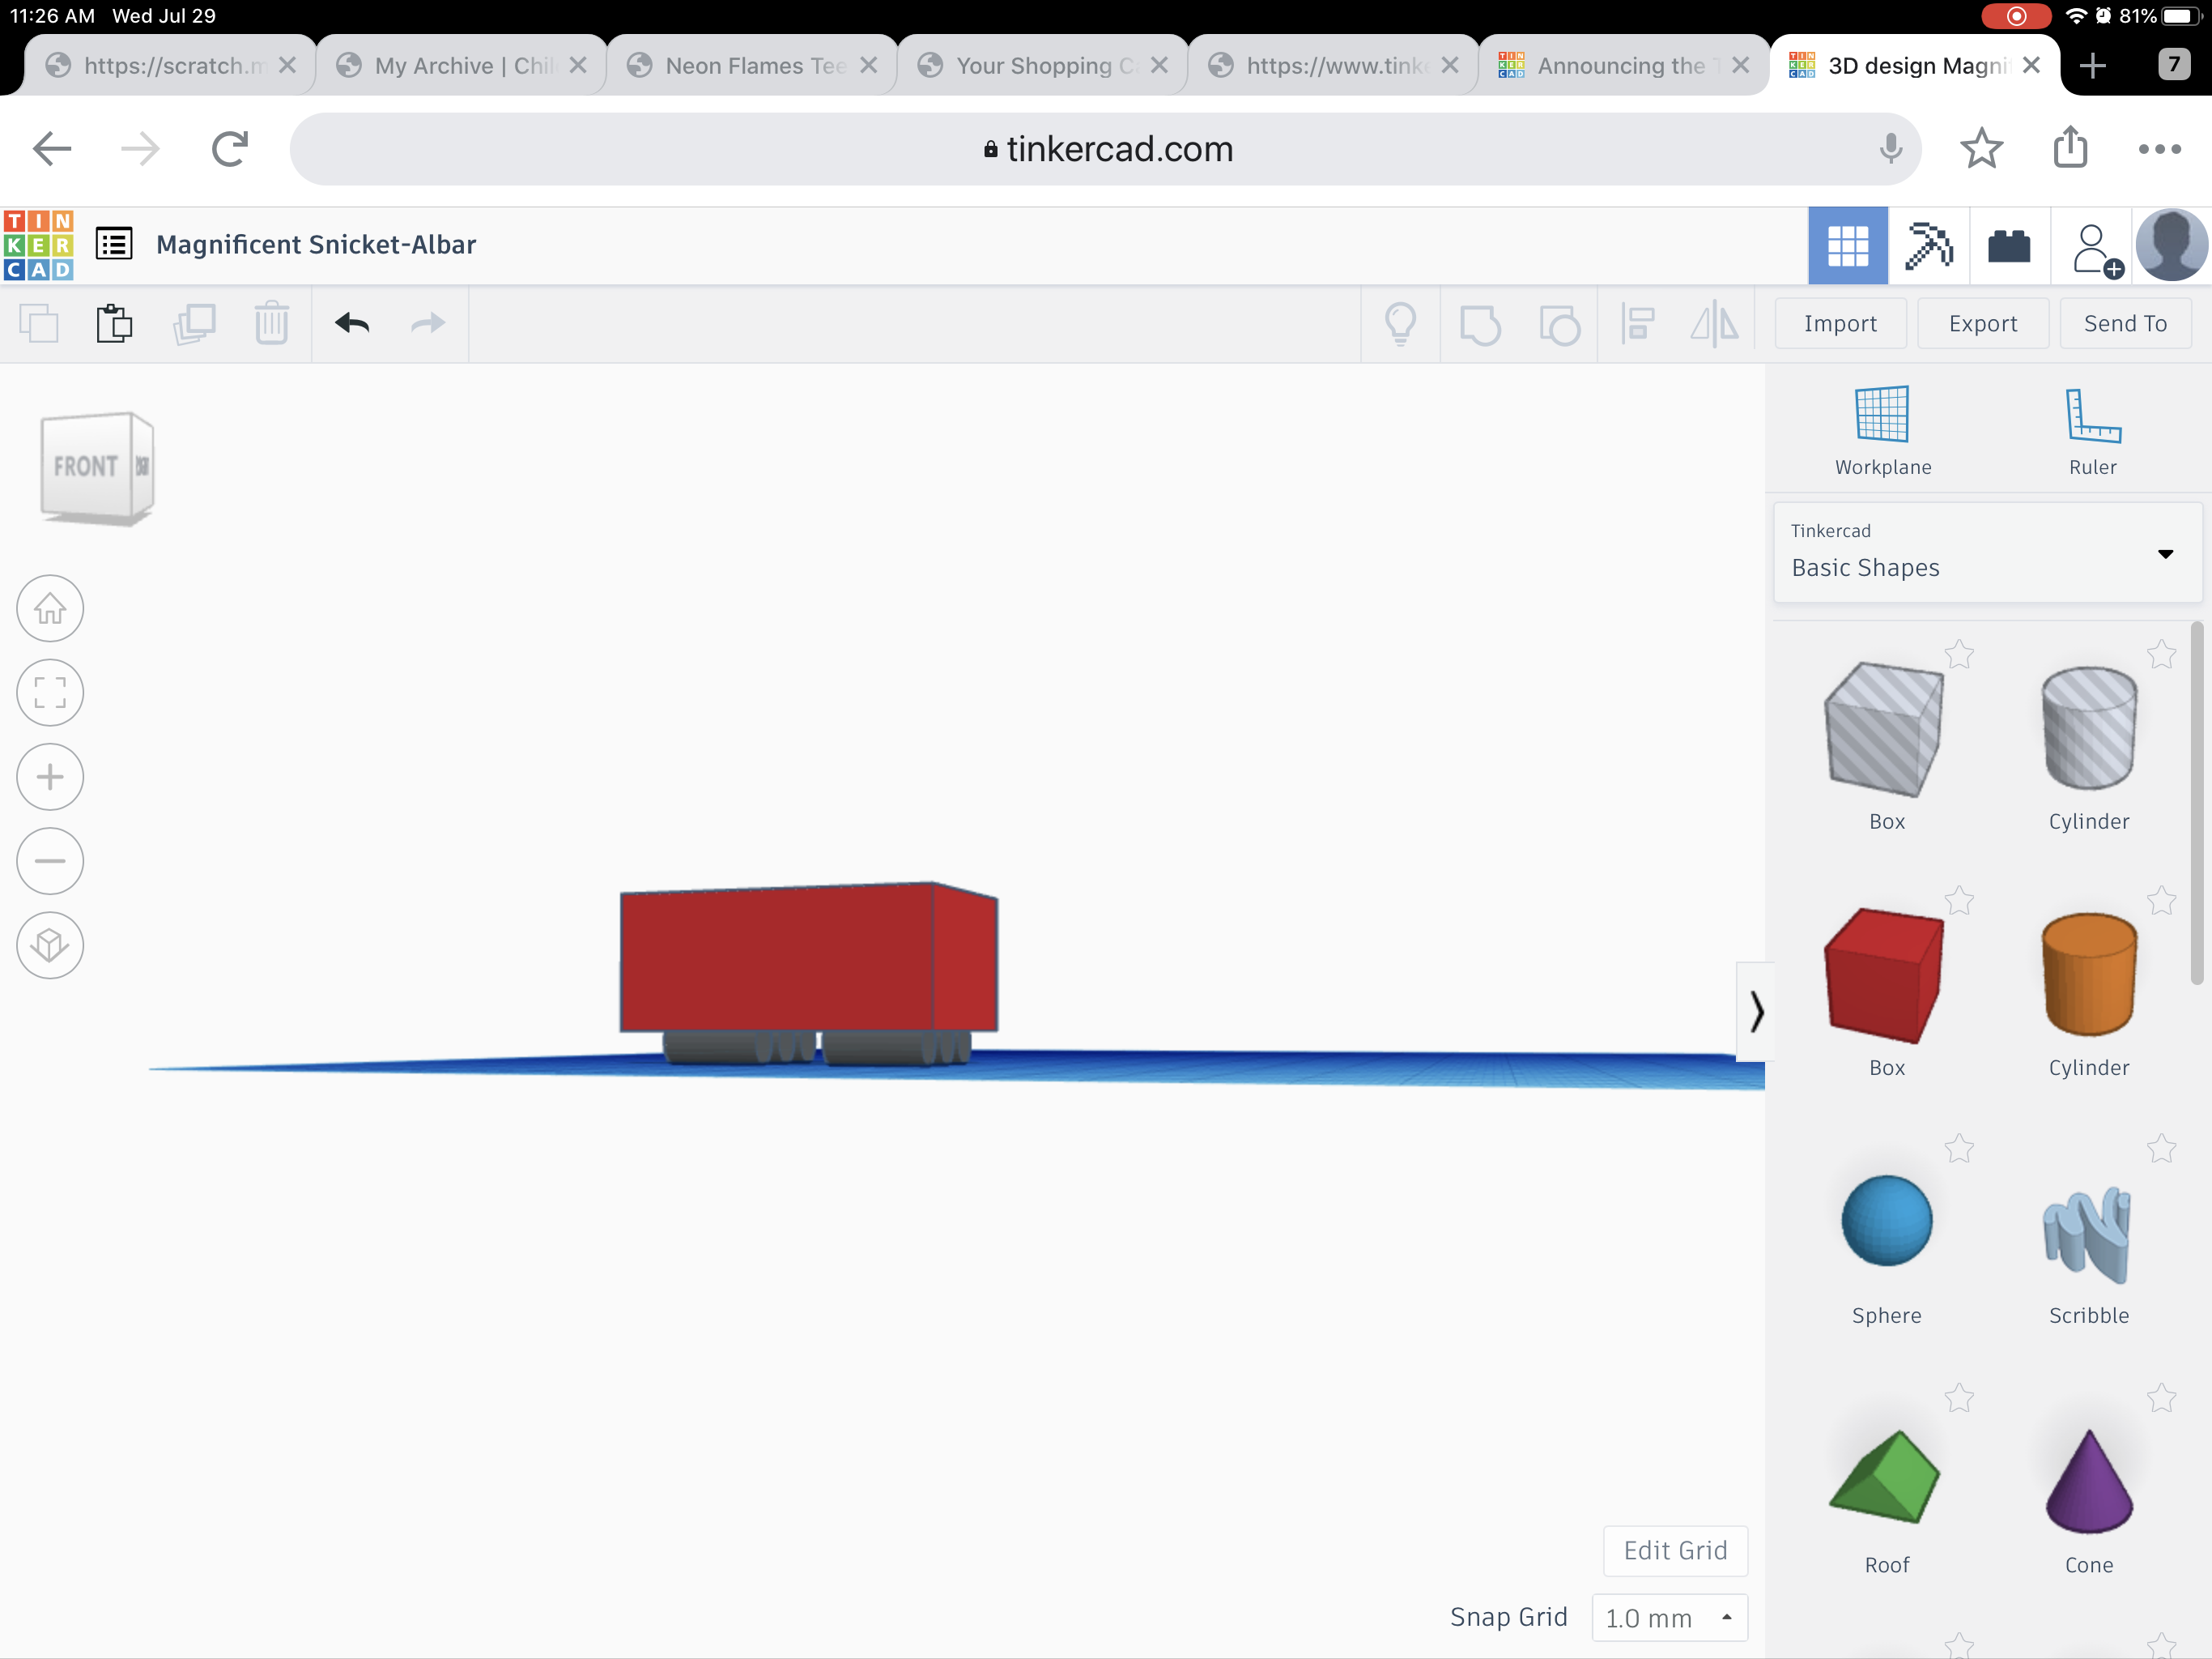The height and width of the screenshot is (1659, 2212).
Task: Open a new browser tab
Action: [x=2092, y=66]
